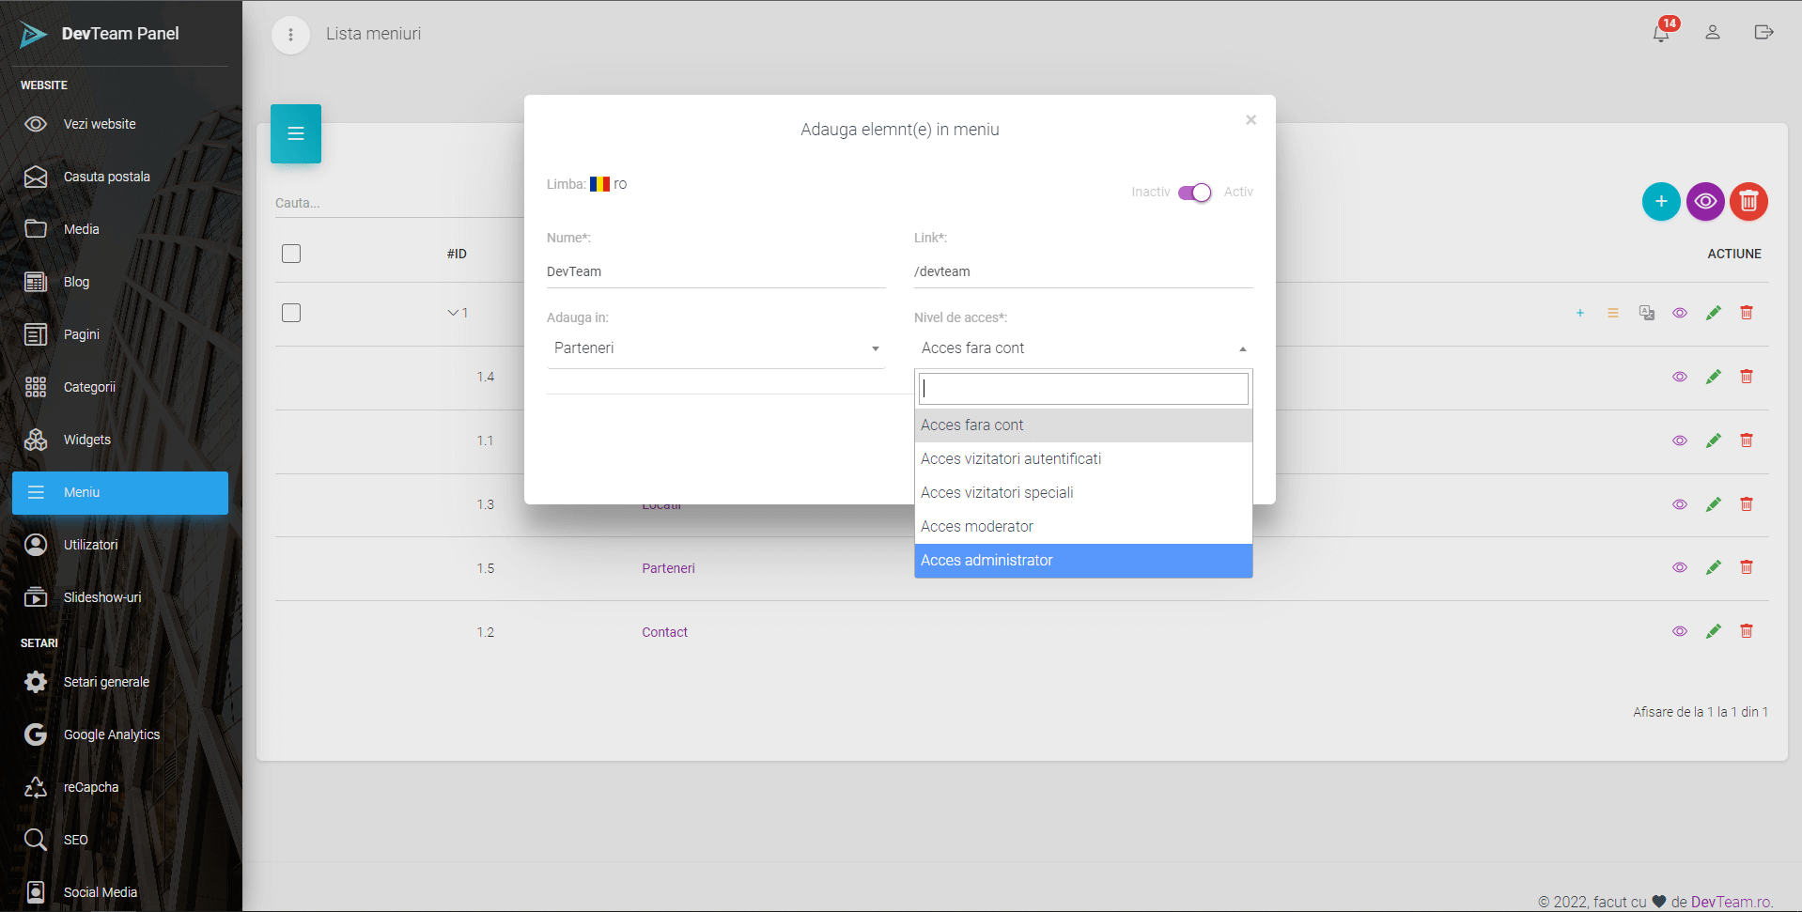Screen dimensions: 1802x912
Task: Toggle the Inactiv/Activ switch
Action: (1194, 193)
